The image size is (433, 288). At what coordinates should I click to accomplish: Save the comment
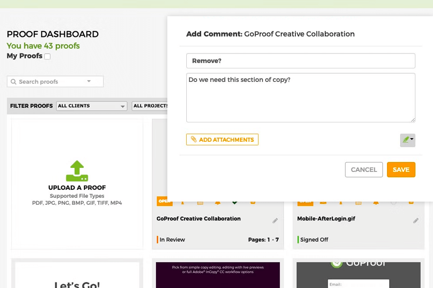(401, 170)
